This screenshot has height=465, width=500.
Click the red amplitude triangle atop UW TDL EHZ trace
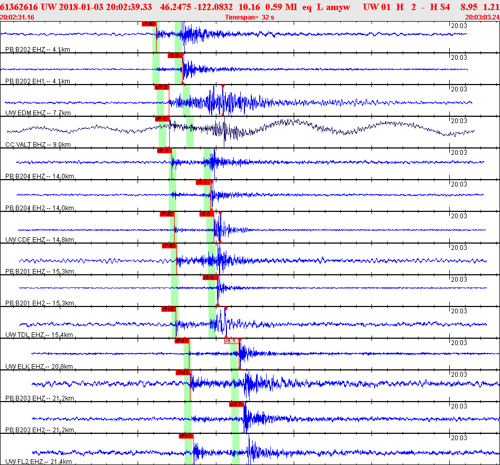[x=226, y=309]
